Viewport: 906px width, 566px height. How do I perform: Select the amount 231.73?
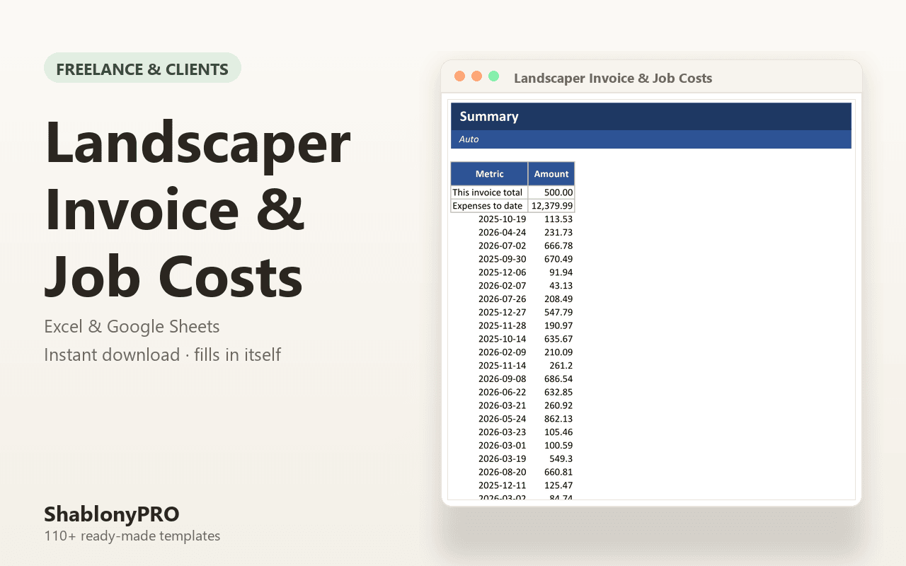[x=558, y=233]
